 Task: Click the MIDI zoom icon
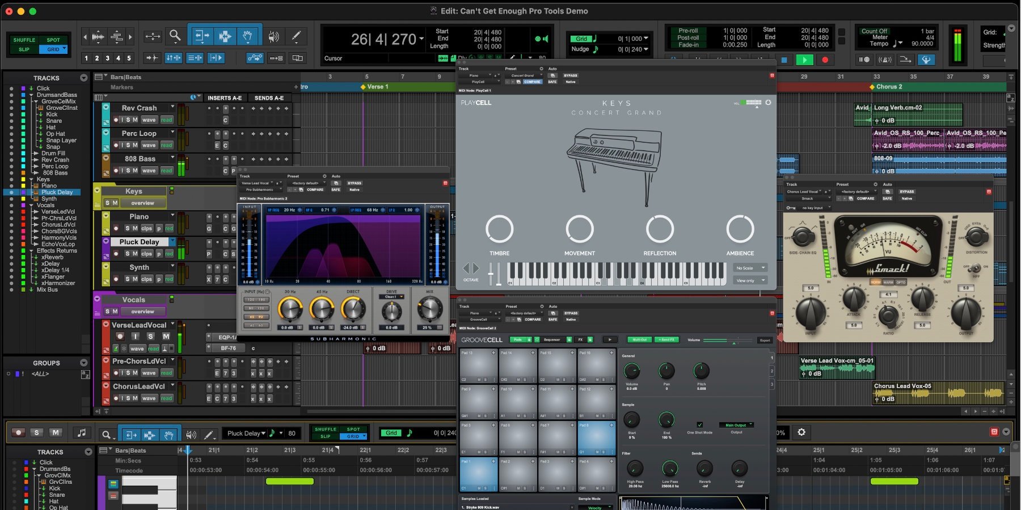click(x=117, y=37)
